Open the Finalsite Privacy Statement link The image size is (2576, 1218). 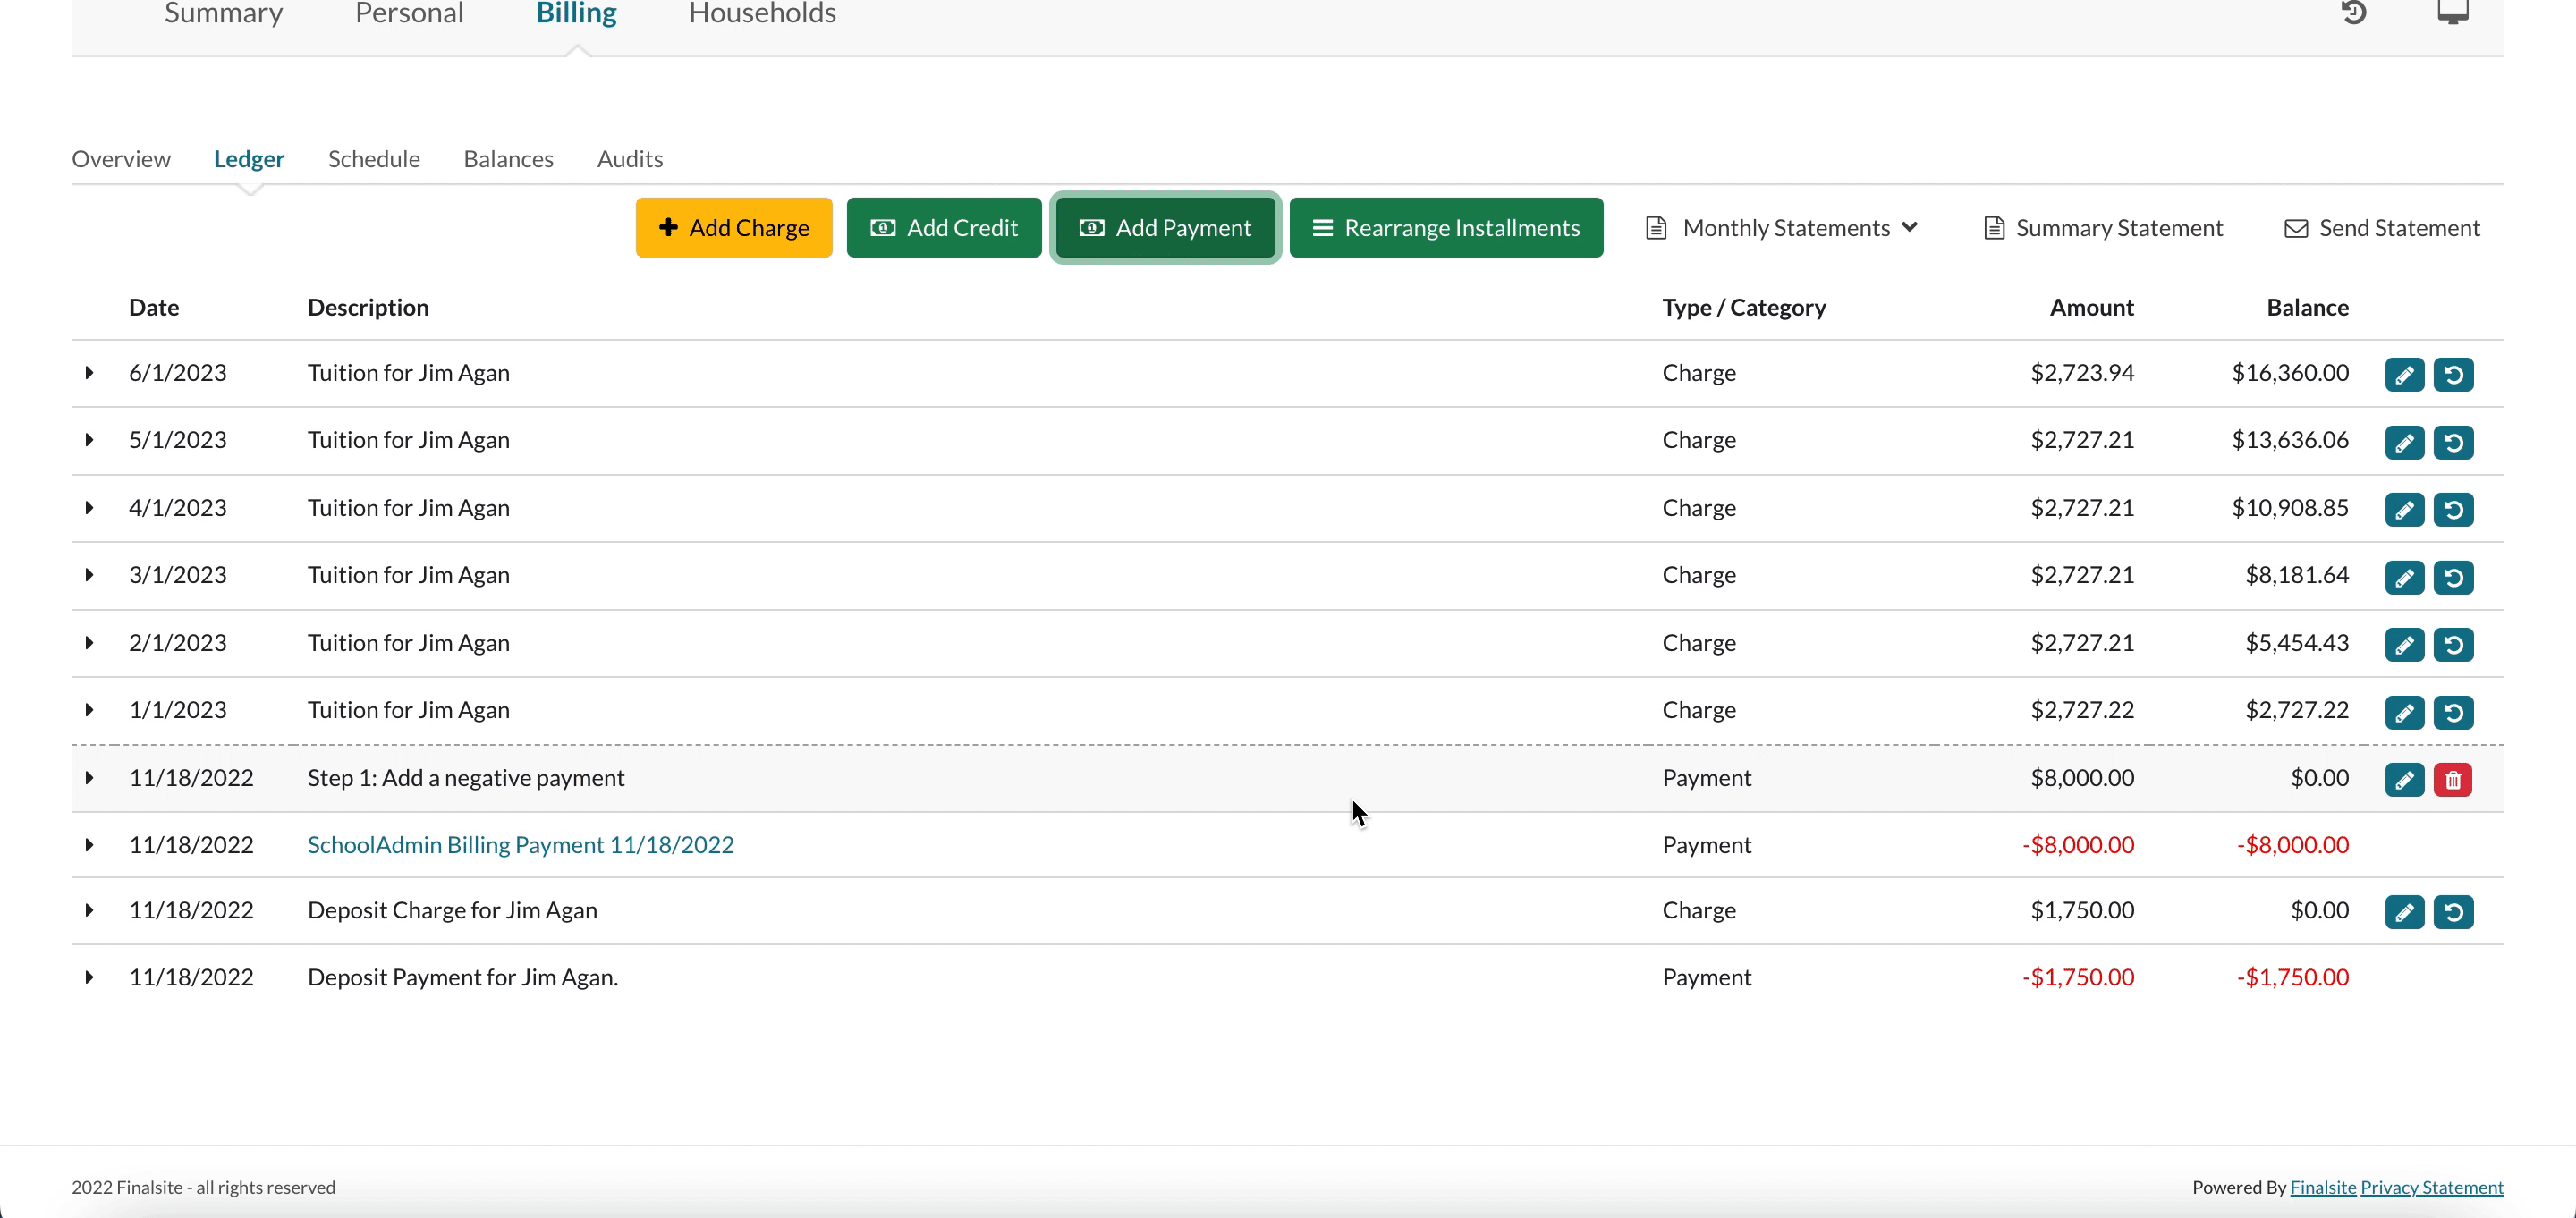click(x=2431, y=1187)
